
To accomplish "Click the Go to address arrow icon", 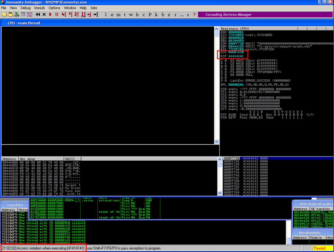I will pyautogui.click(x=95, y=14).
